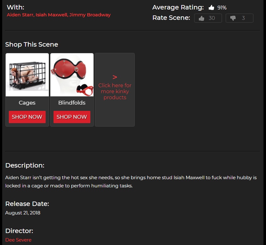Click the Cages product label

27,103
